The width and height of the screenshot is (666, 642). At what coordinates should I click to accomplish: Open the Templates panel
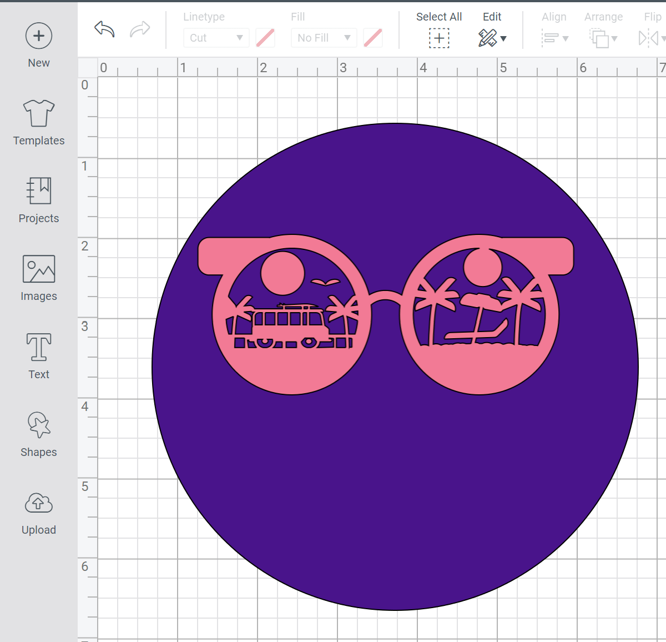click(x=38, y=122)
